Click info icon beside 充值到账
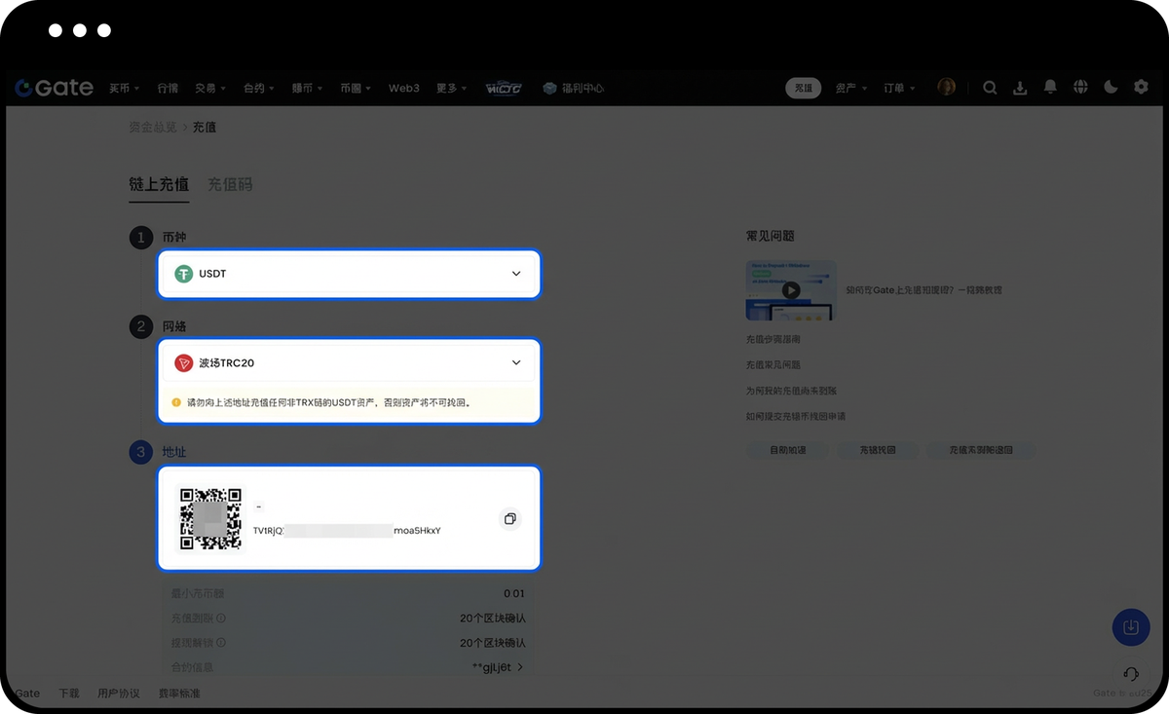Screen dimensions: 1169x714 point(221,619)
